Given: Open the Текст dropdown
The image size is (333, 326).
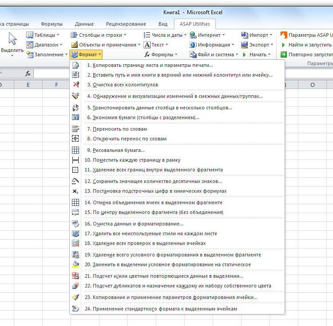Looking at the screenshot, I should pos(156,45).
